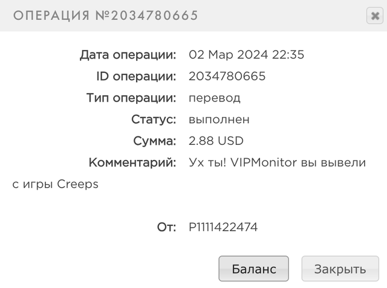Select the sender account P1111422474
The width and height of the screenshot is (387, 288).
(223, 227)
